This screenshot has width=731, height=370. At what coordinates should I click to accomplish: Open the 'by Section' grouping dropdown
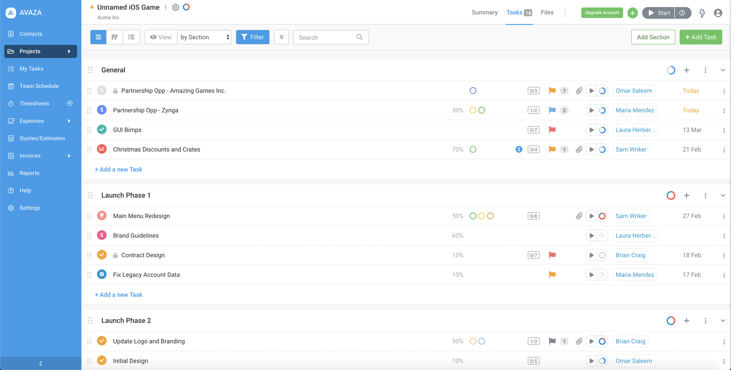[x=204, y=37]
